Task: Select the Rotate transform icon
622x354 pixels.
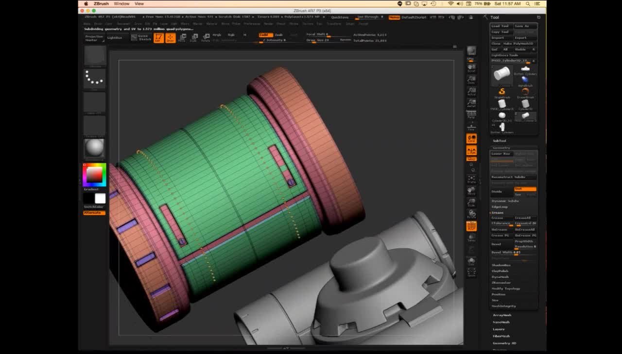Action: pos(206,38)
